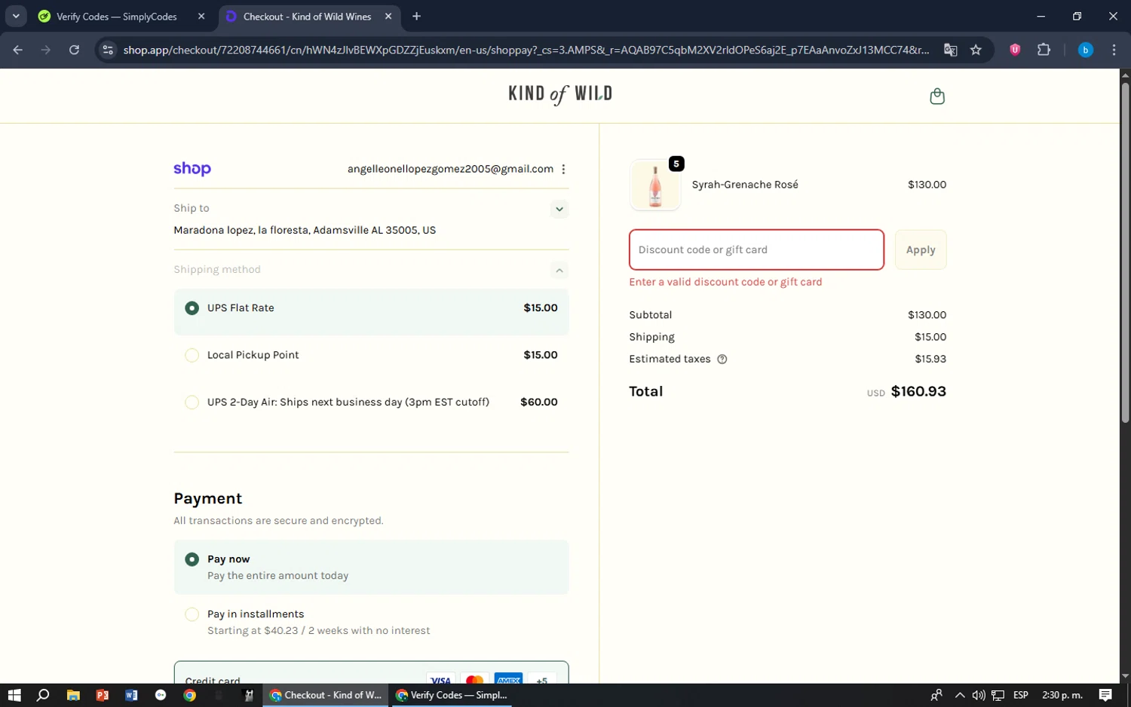1131x707 pixels.
Task: Click the taskbar clock
Action: 1062,695
